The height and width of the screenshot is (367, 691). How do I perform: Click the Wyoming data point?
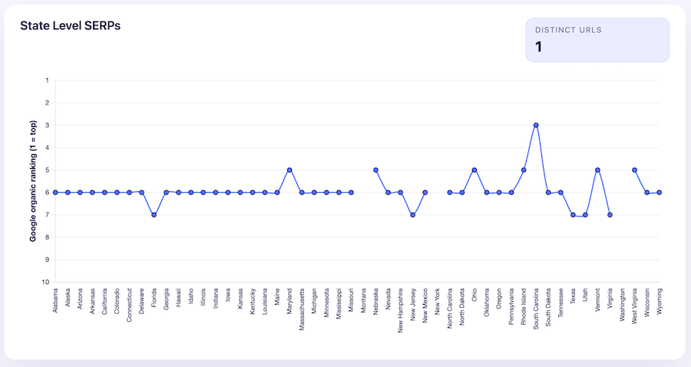(659, 192)
